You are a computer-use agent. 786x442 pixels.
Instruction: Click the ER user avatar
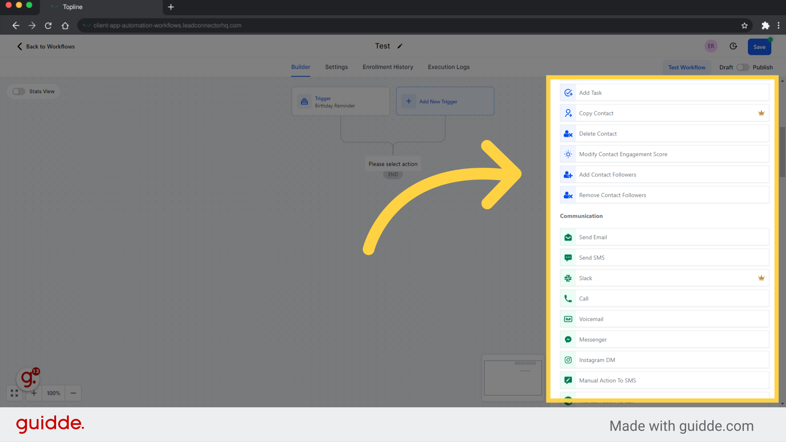coord(711,46)
